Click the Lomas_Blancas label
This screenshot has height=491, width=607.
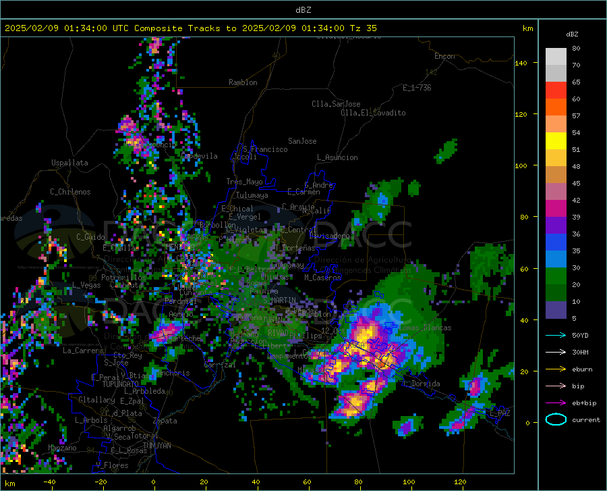[425, 328]
